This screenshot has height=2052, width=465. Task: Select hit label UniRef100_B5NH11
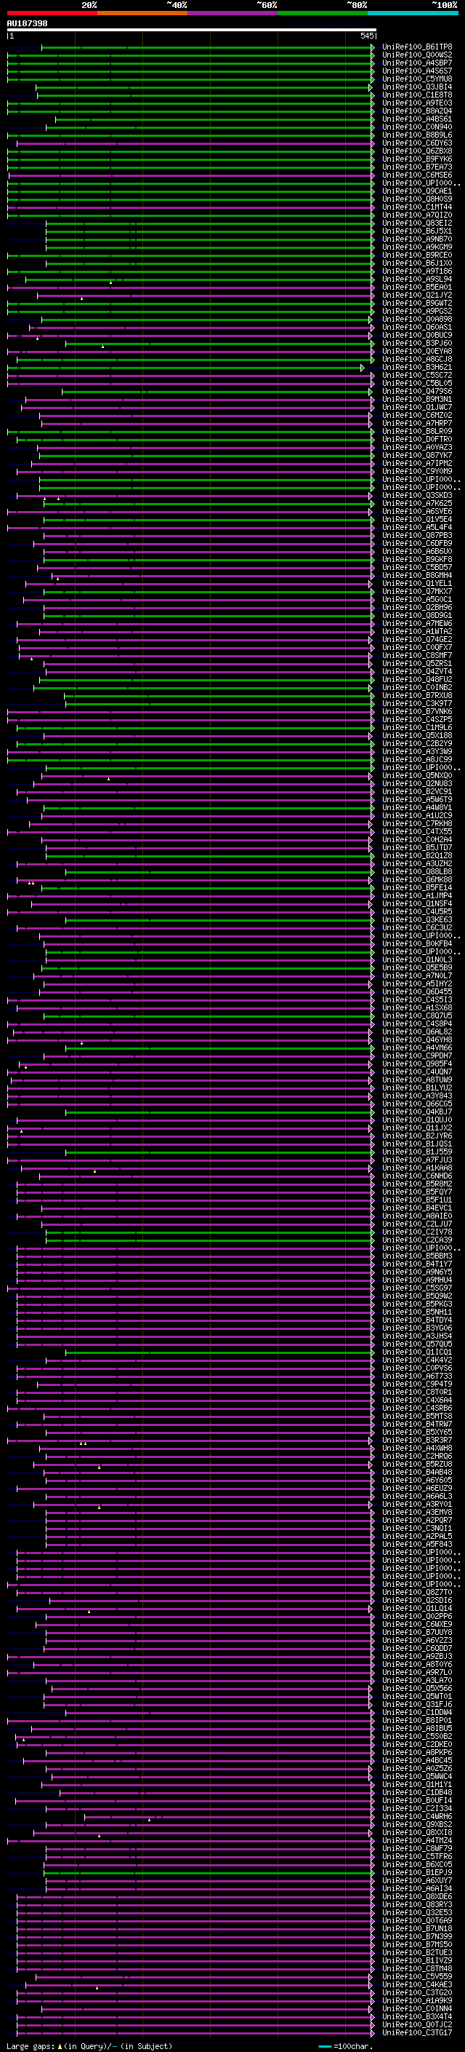click(x=416, y=1311)
